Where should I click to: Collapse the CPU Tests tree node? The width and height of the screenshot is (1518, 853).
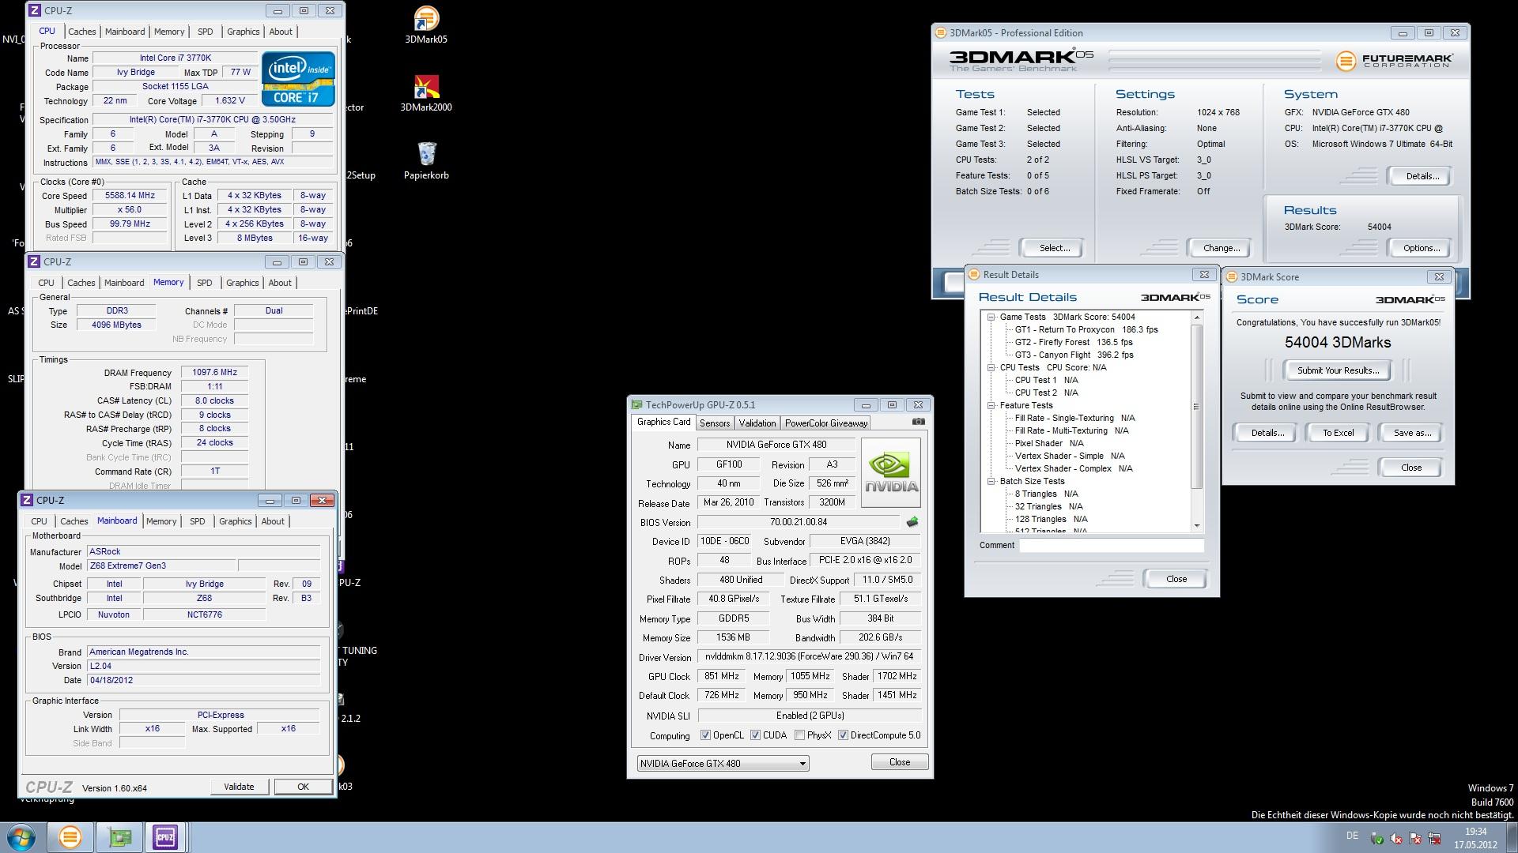click(991, 367)
